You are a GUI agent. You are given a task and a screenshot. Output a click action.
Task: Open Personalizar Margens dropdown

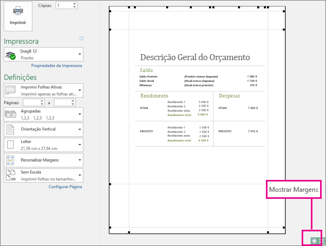[x=43, y=160]
